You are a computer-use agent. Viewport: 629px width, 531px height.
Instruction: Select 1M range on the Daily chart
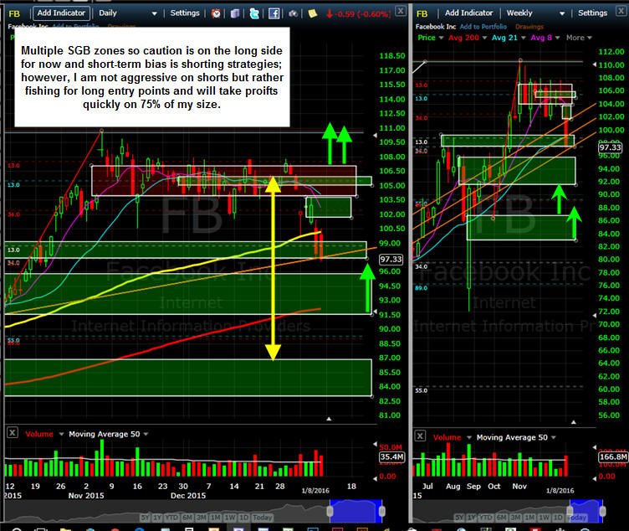[216, 518]
